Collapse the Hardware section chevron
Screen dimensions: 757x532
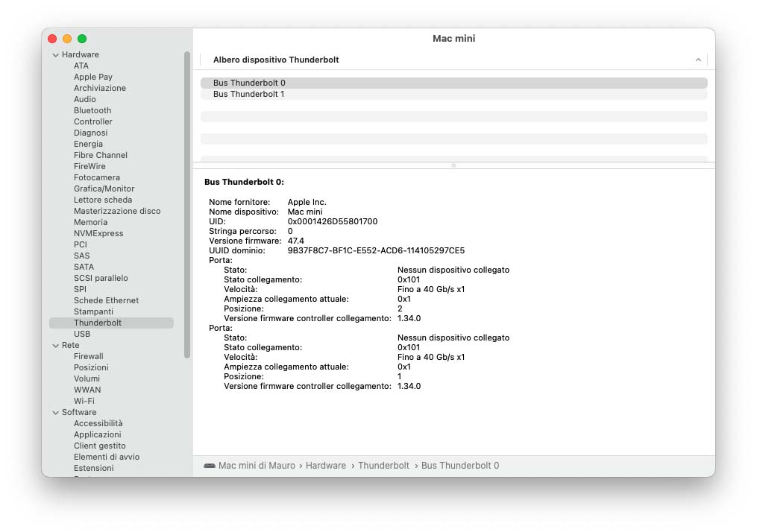(55, 55)
